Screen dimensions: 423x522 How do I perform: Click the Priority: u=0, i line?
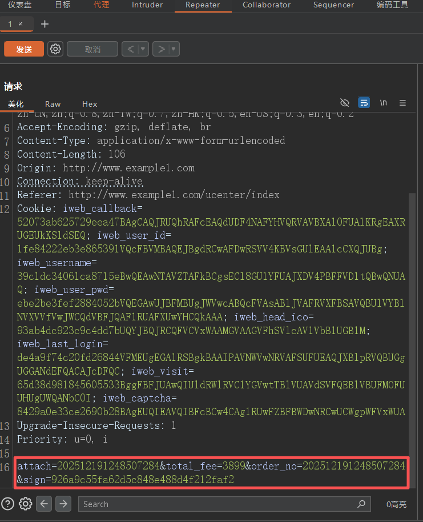pyautogui.click(x=62, y=439)
